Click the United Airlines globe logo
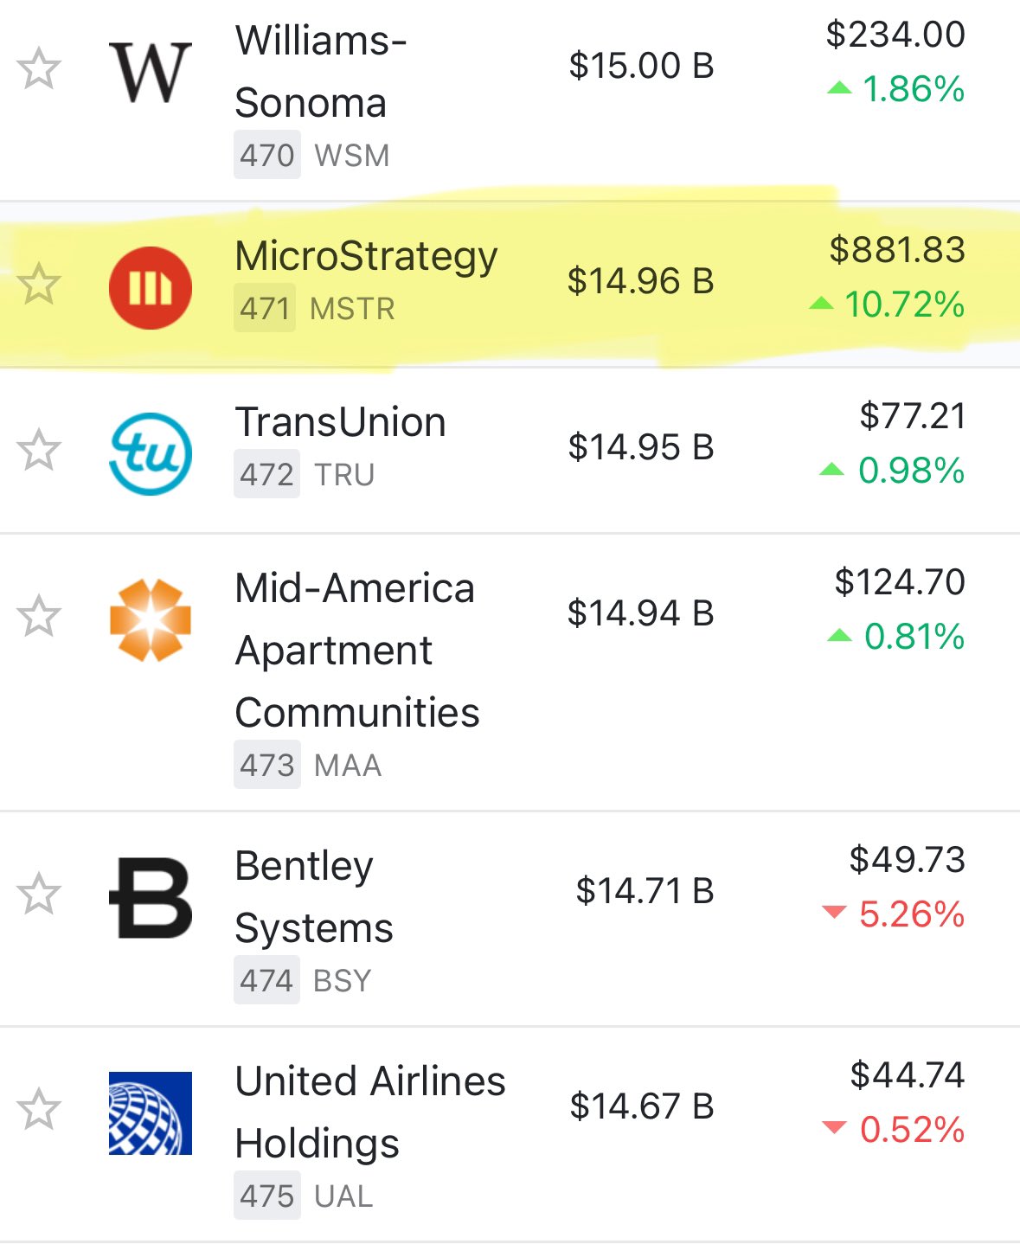The height and width of the screenshot is (1244, 1020). [x=150, y=1113]
